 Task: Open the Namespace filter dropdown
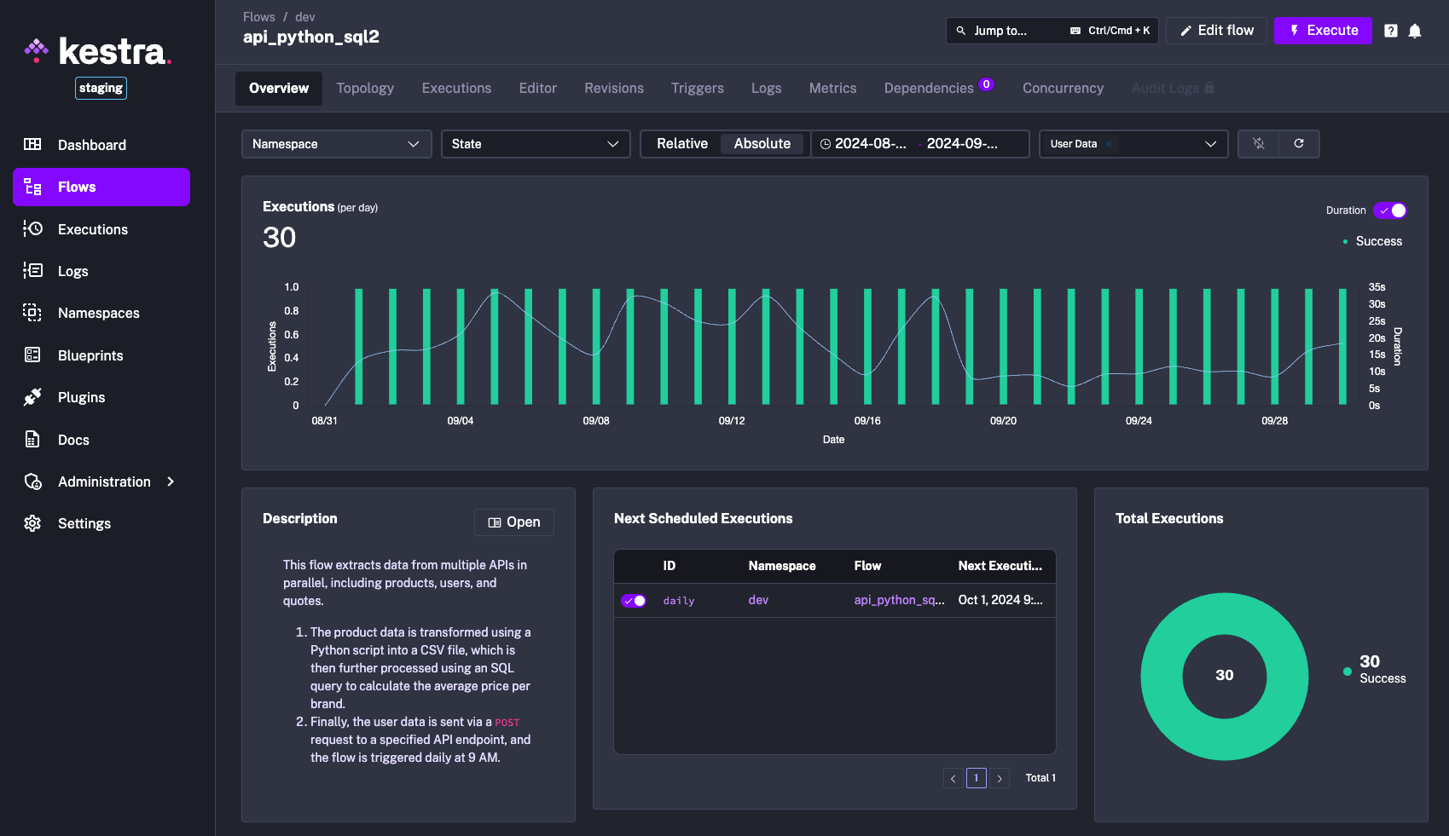click(x=335, y=144)
